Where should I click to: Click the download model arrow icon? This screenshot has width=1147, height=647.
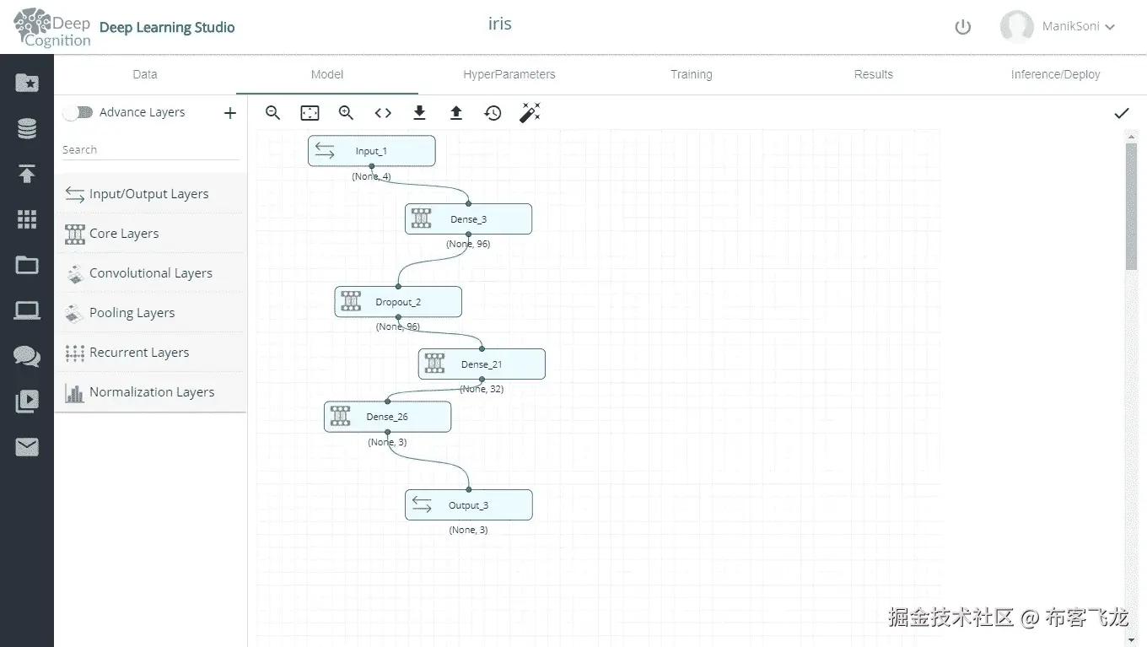click(x=419, y=113)
